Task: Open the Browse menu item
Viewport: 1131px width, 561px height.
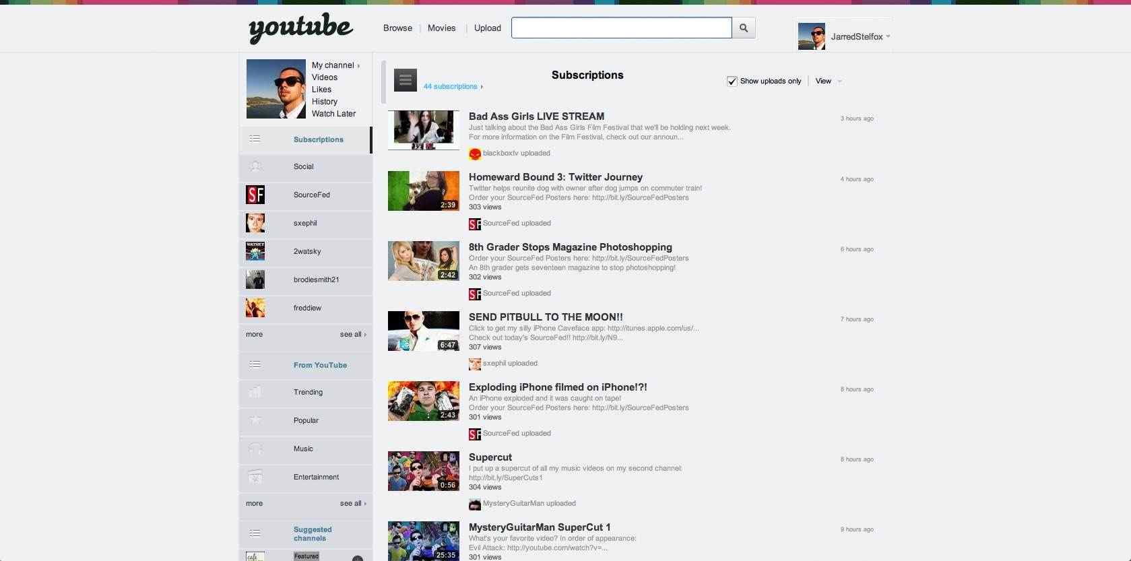Action: (x=397, y=28)
